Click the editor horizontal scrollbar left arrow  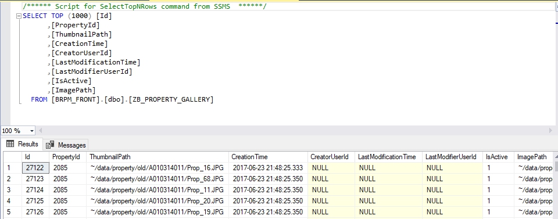pos(40,131)
